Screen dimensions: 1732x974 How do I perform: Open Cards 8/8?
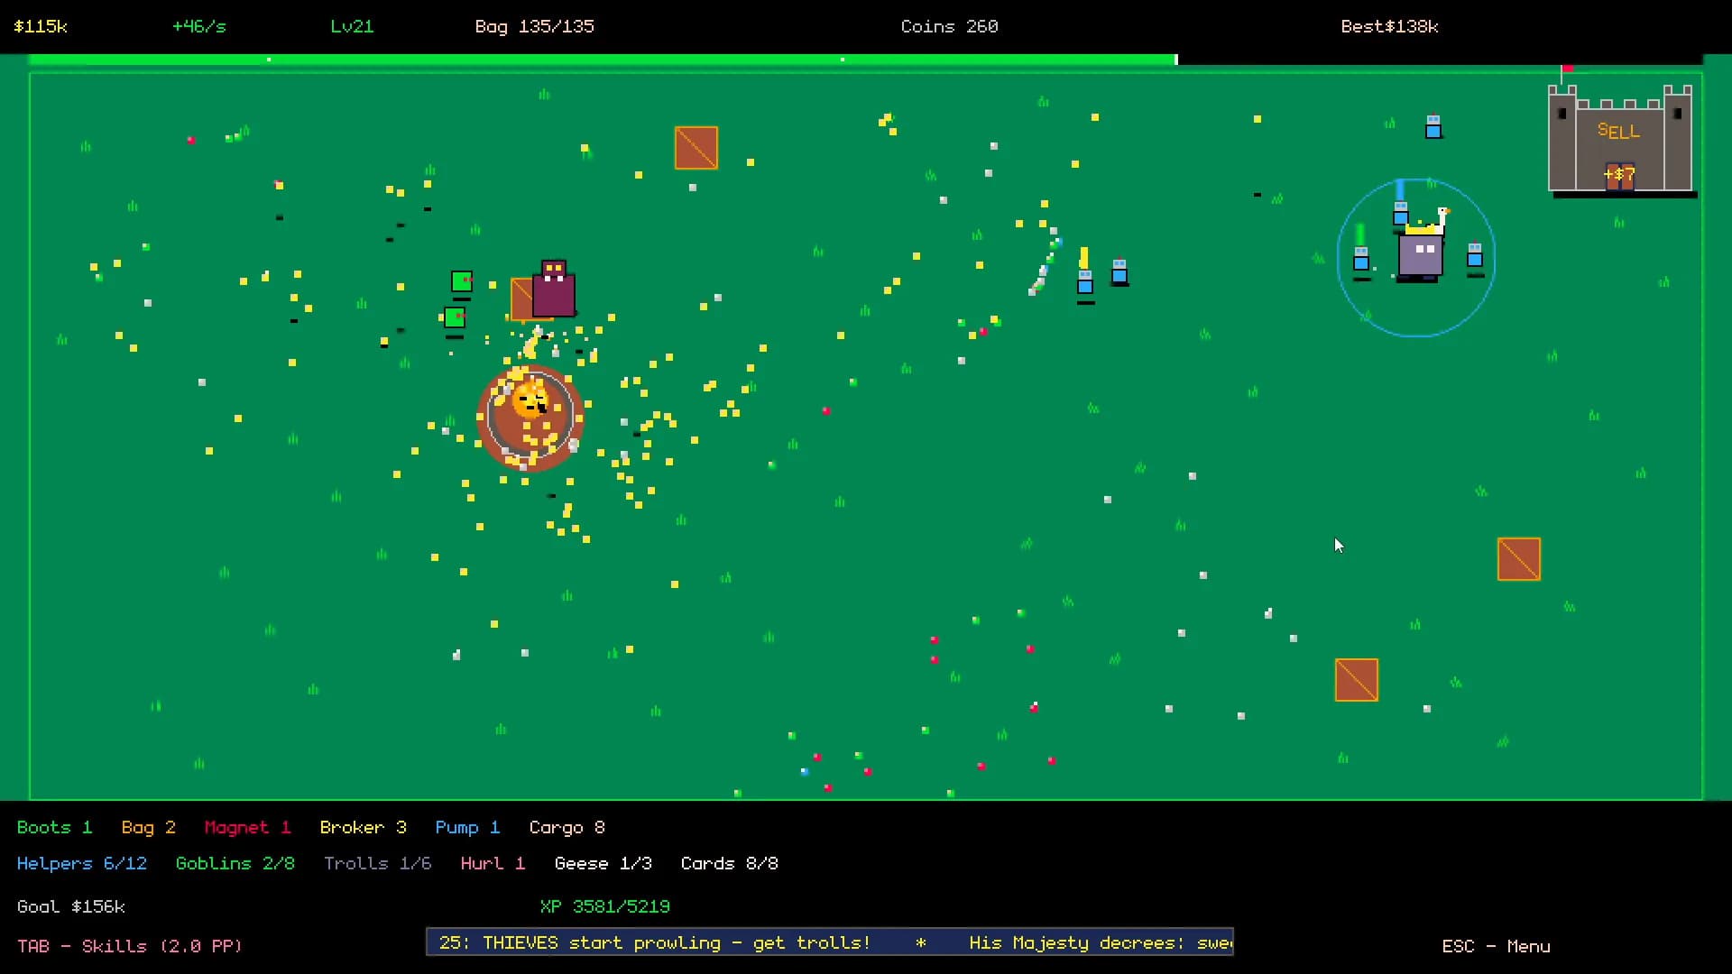click(729, 863)
